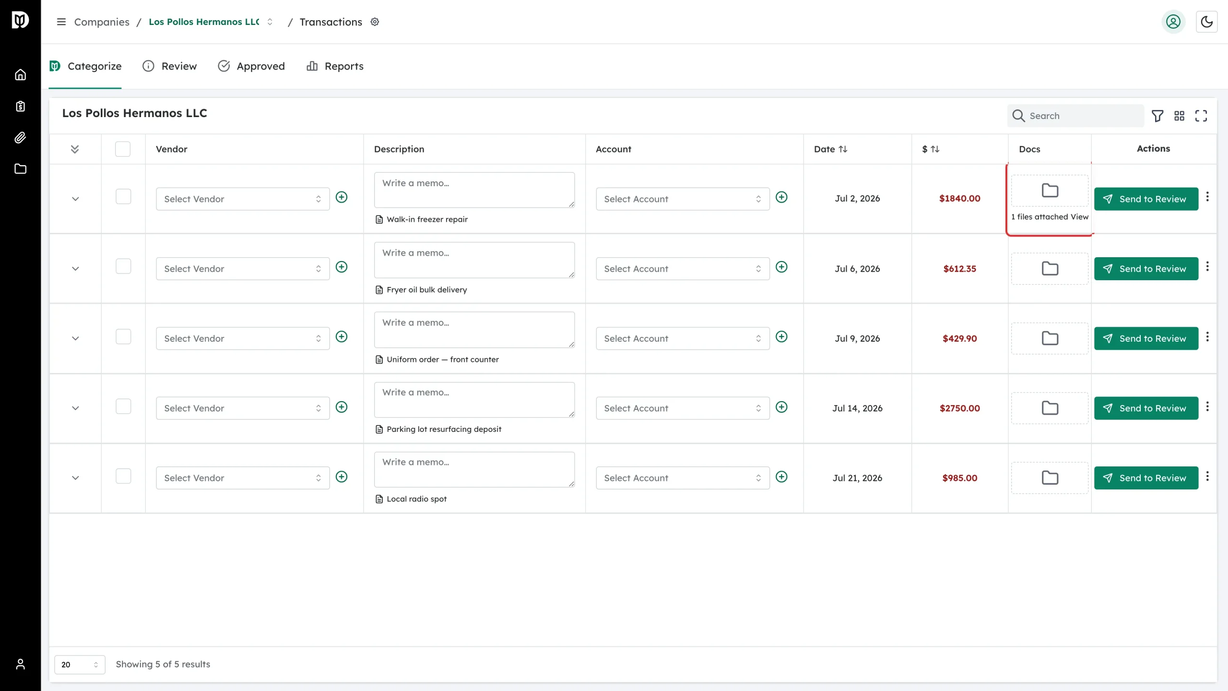1228x691 pixels.
Task: Send the $985.00 transaction to review
Action: tap(1146, 478)
